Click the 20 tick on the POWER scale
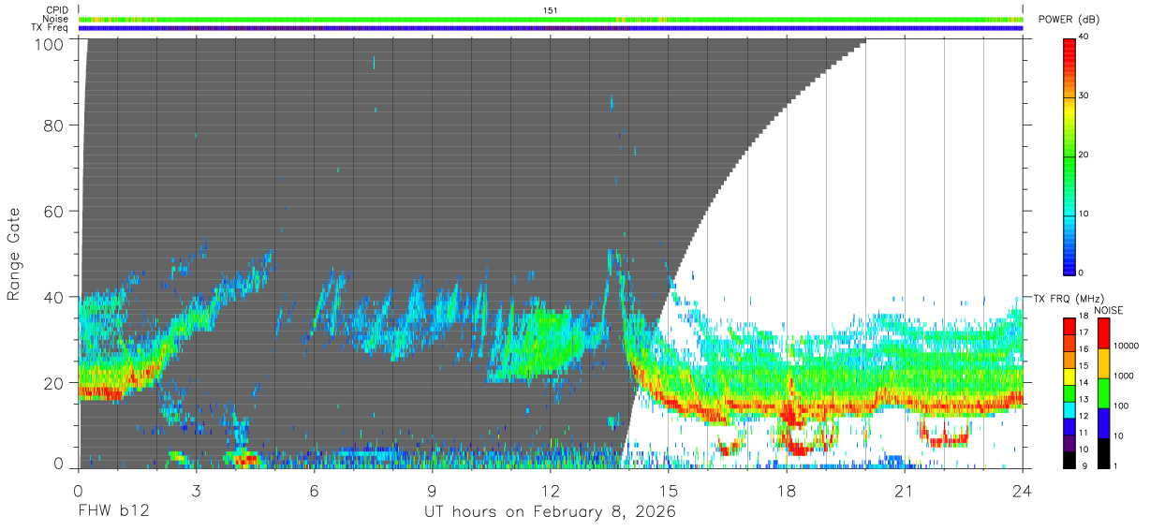1150x531 pixels. point(1084,155)
